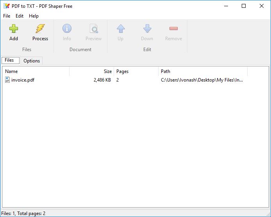This screenshot has height=217, width=271.
Task: Open the Help menu
Action: 34,16
